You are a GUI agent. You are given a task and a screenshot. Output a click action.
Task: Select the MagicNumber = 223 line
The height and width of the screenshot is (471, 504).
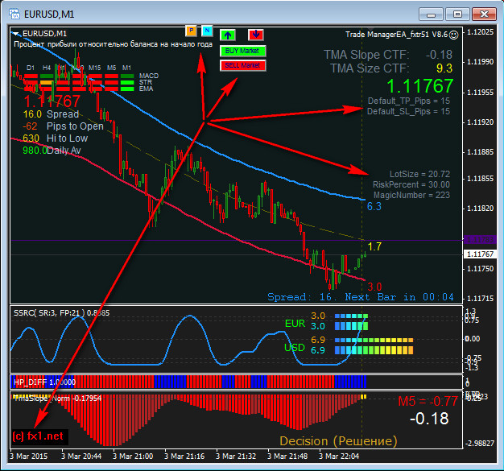[411, 195]
